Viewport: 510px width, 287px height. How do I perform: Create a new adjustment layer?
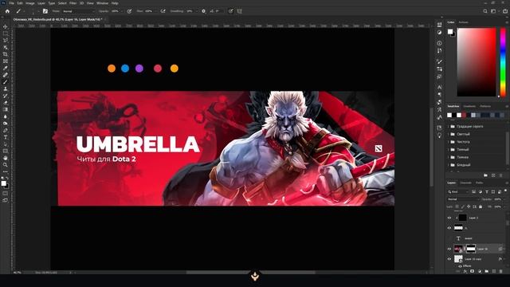pos(480,271)
